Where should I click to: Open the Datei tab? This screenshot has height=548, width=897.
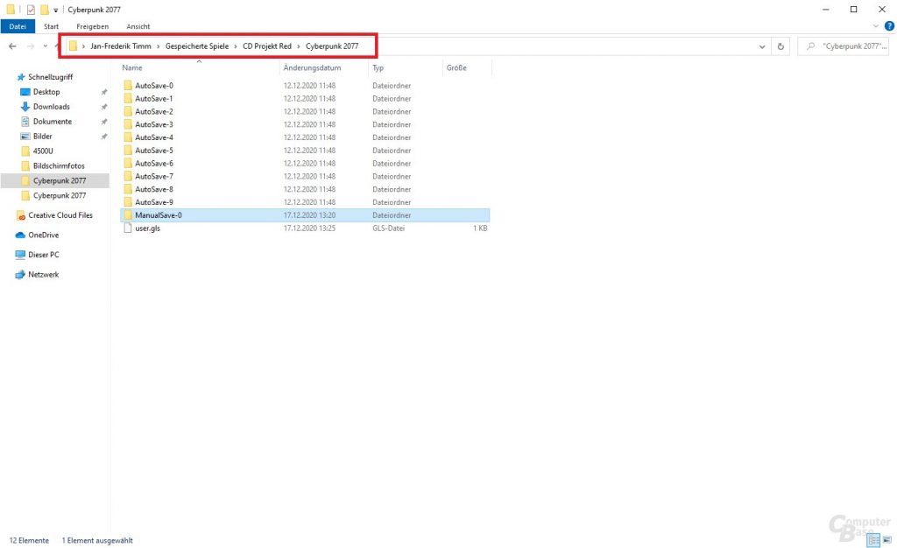click(x=18, y=26)
